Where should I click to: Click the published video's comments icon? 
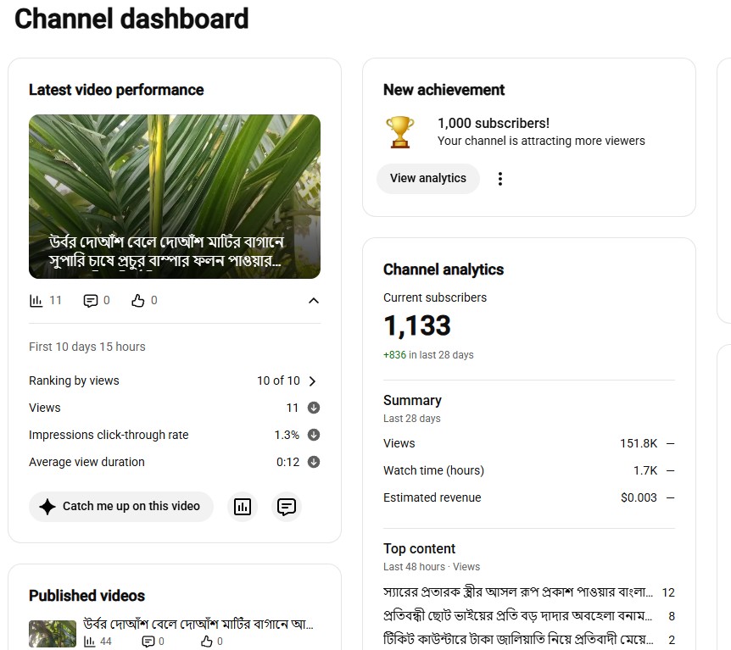point(148,642)
